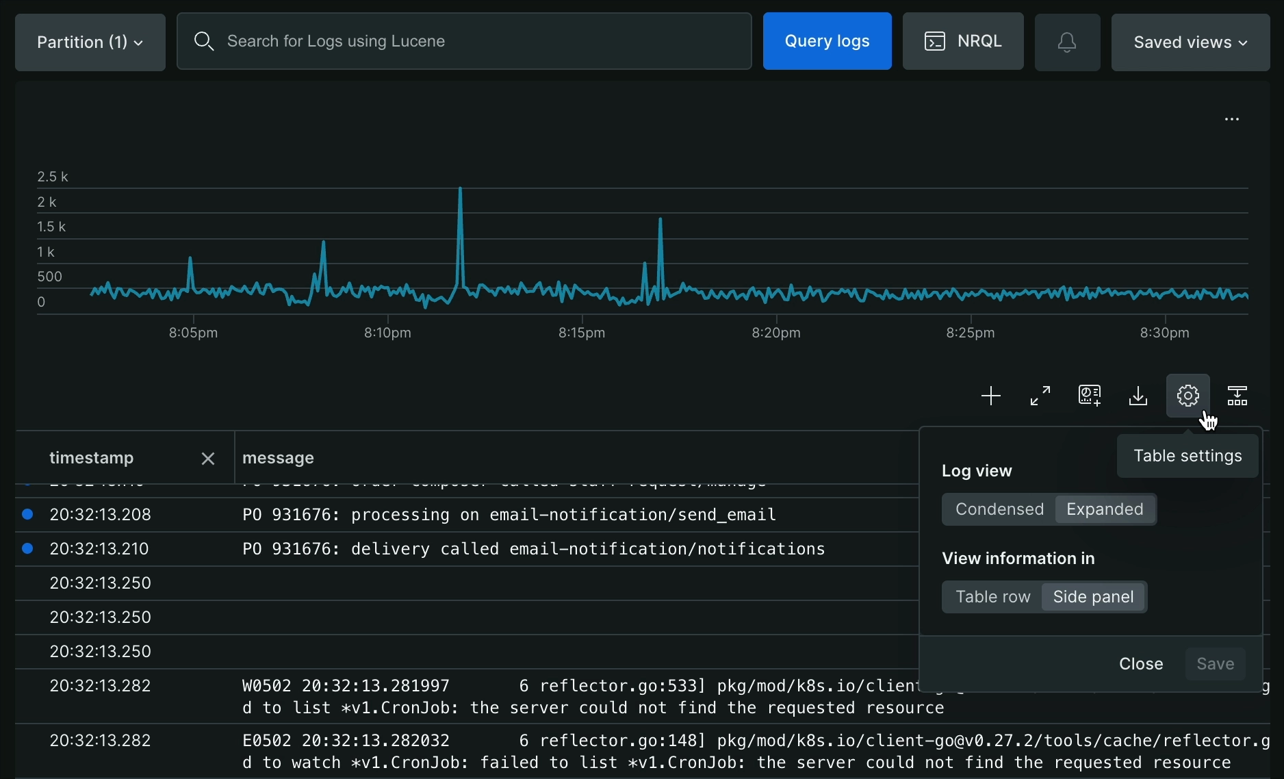Open the alert bell icon
1284x779 pixels.
[1067, 42]
